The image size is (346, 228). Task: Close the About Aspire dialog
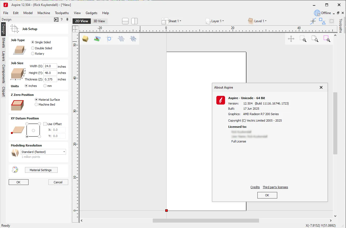pos(321,87)
